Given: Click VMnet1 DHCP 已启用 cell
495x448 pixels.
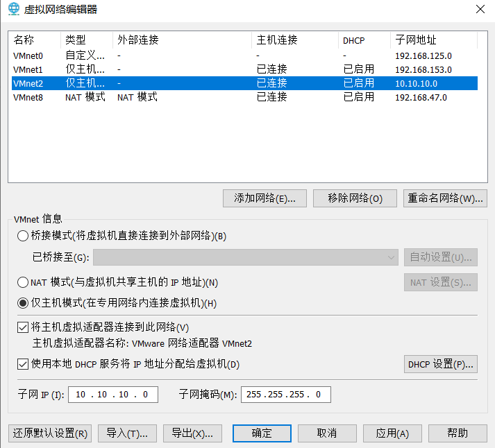Looking at the screenshot, I should click(359, 69).
